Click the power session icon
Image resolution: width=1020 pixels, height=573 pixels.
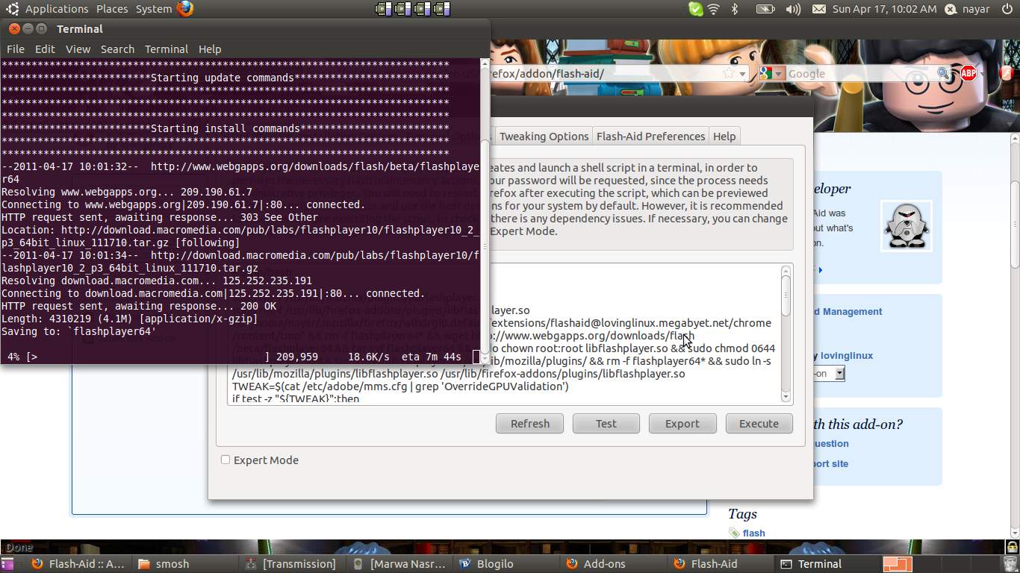pyautogui.click(x=1007, y=9)
